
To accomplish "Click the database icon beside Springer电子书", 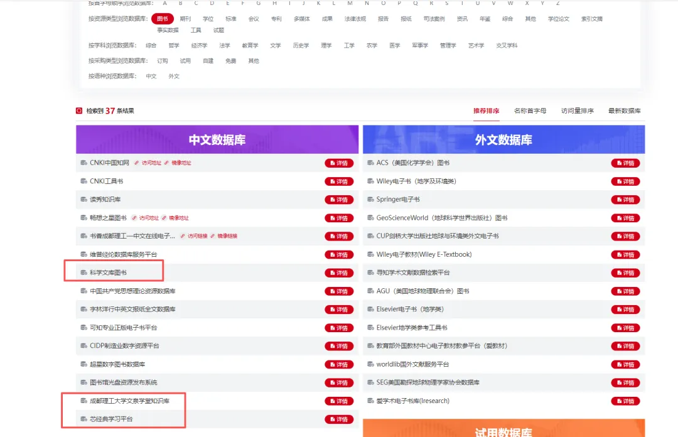I will (370, 200).
